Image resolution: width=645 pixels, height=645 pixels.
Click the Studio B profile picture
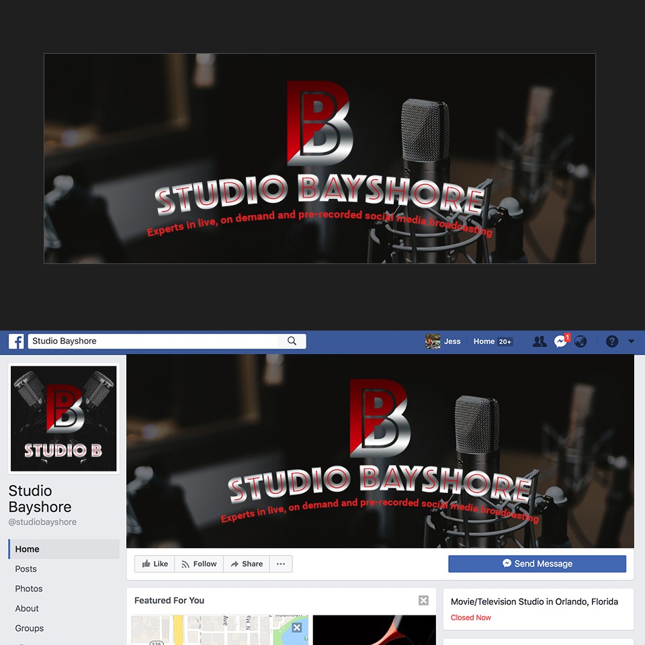(x=64, y=419)
